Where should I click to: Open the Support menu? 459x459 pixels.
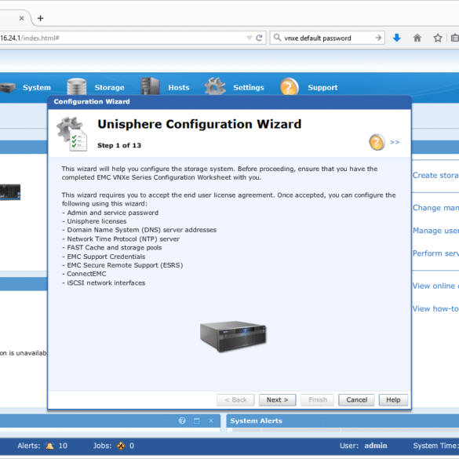(322, 88)
